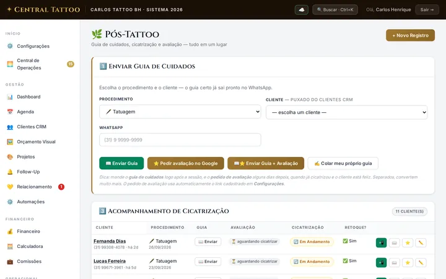Click star rating icon in Fernanda Dias row
446x279 pixels.
coord(408,243)
